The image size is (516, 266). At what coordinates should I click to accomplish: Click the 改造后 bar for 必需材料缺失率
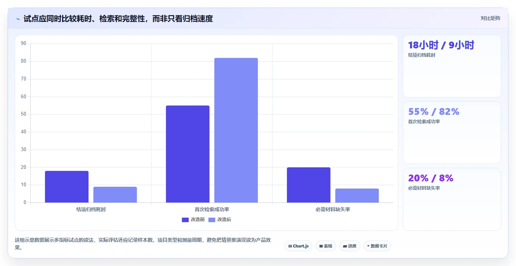tap(357, 196)
